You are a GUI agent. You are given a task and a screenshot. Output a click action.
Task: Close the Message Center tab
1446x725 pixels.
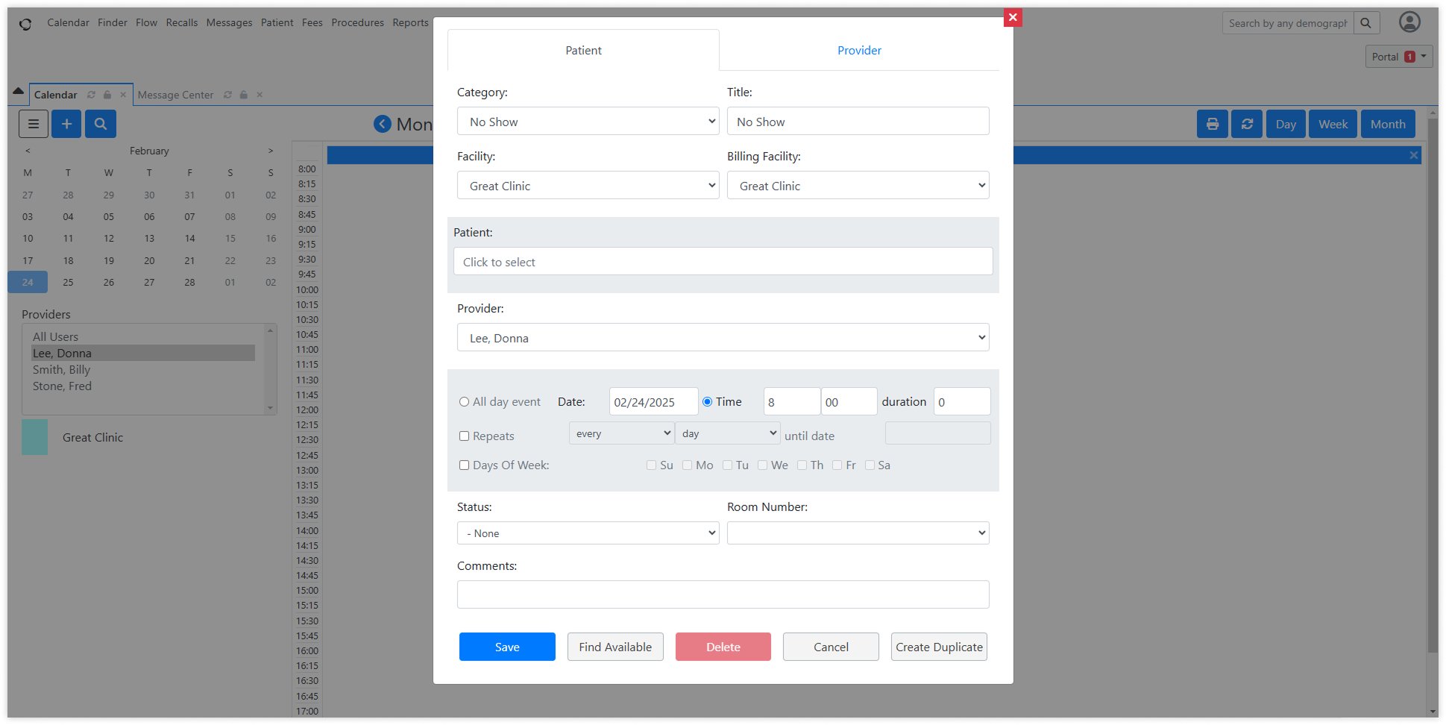click(260, 95)
